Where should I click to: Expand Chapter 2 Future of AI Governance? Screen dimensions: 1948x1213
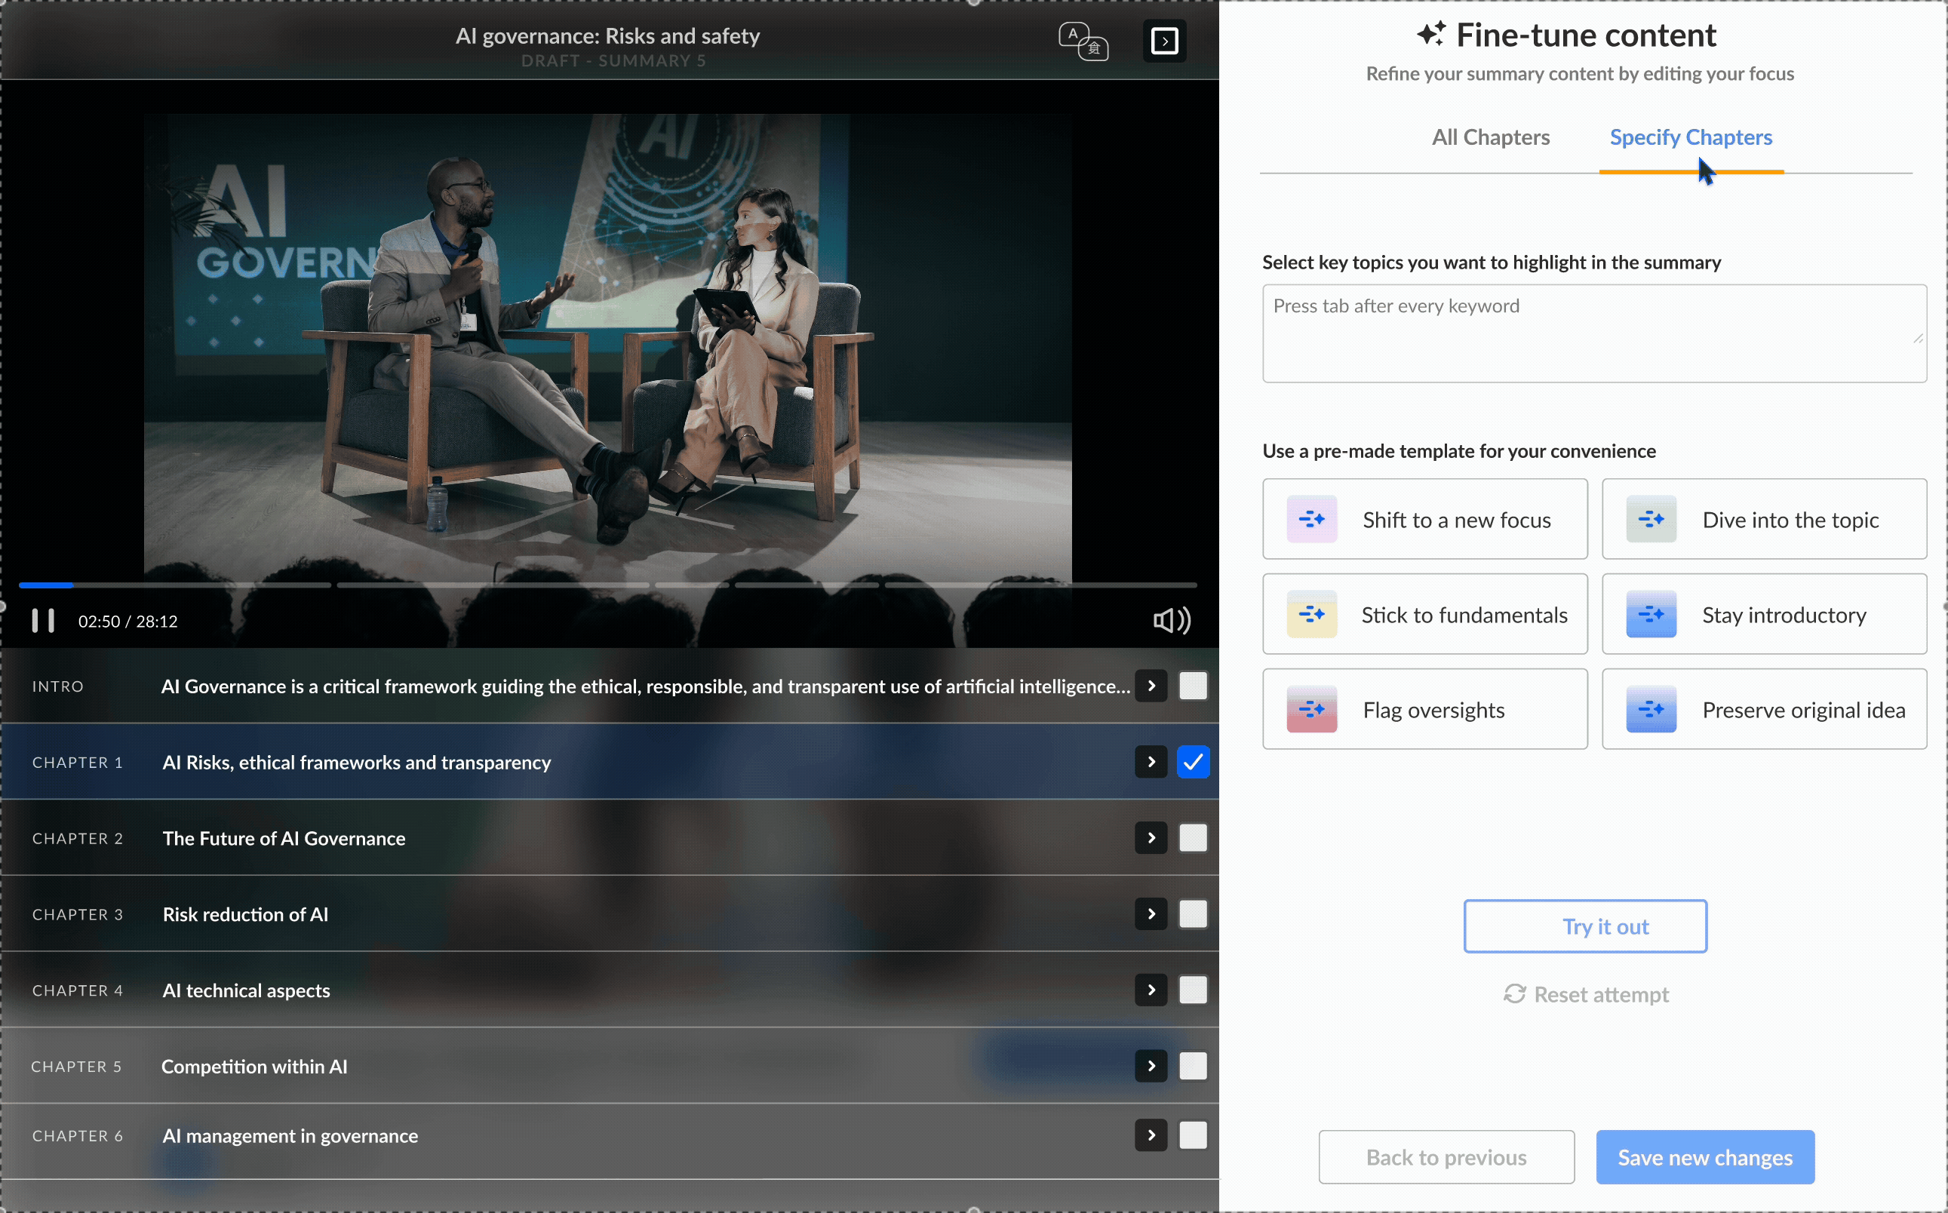1151,837
